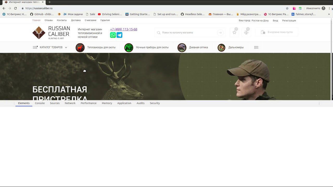
Task: Open the falmec.store bookmark
Action: (x=304, y=14)
